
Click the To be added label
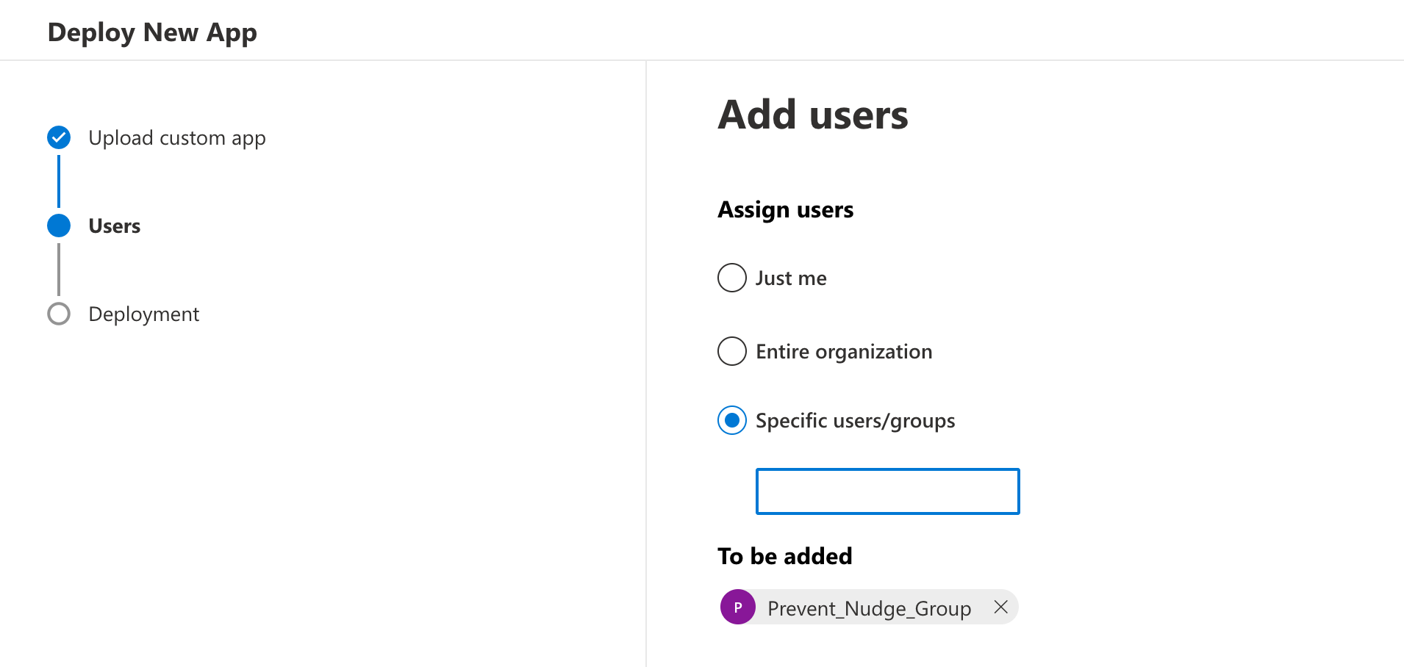[785, 556]
